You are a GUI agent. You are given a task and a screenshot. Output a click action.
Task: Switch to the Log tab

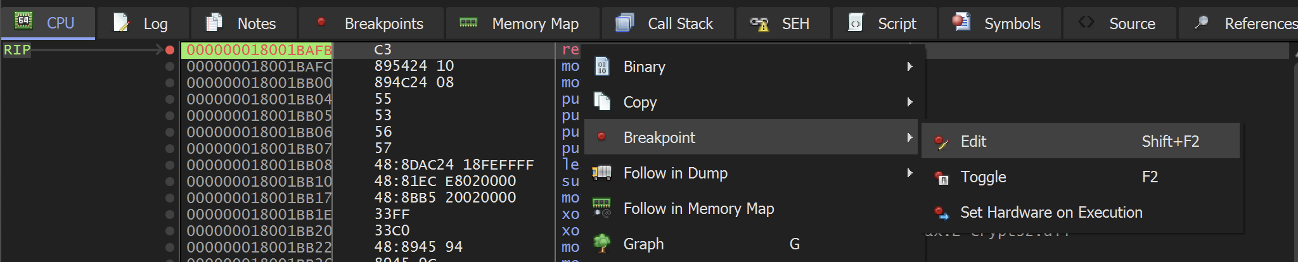click(x=143, y=23)
